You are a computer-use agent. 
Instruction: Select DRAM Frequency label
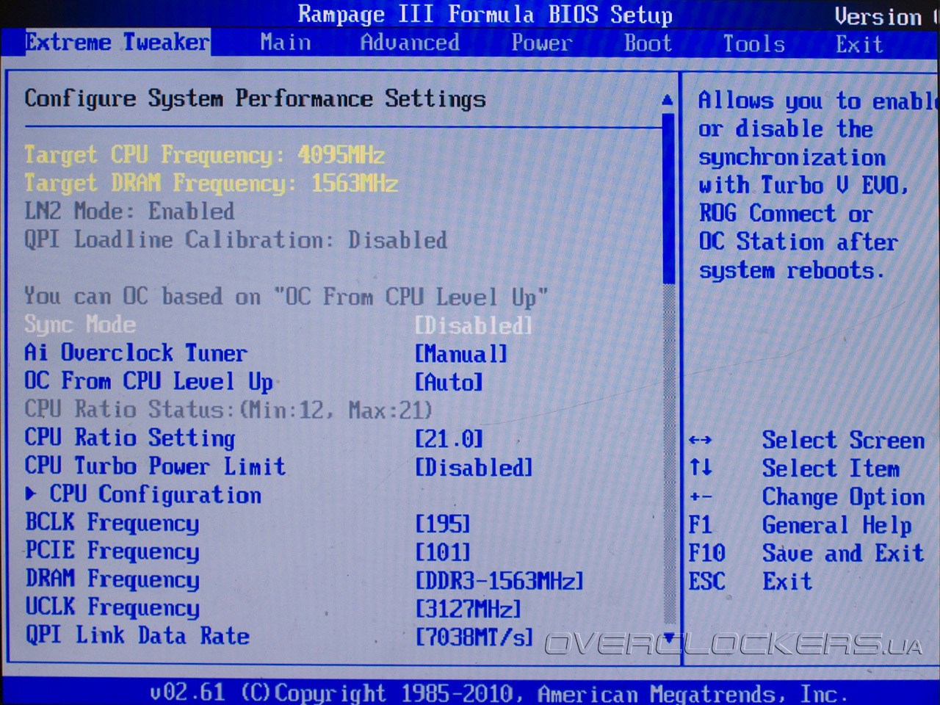pyautogui.click(x=112, y=579)
